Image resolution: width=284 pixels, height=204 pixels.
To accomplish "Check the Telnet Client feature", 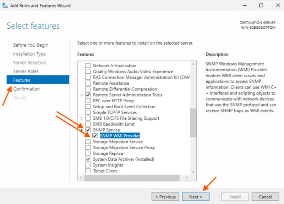I will 87,171.
